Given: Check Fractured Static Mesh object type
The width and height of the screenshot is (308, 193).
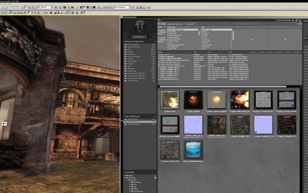Looking at the screenshot, I should tap(168, 45).
